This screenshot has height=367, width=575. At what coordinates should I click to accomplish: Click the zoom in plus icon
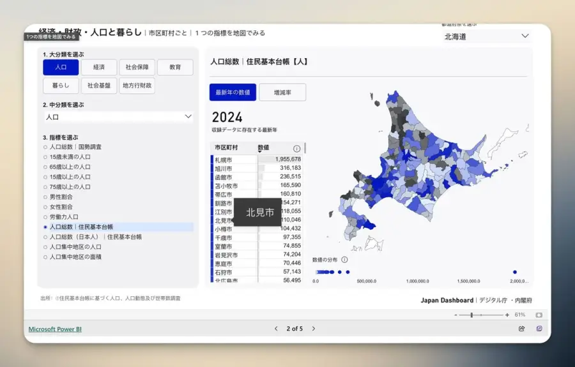pyautogui.click(x=507, y=315)
